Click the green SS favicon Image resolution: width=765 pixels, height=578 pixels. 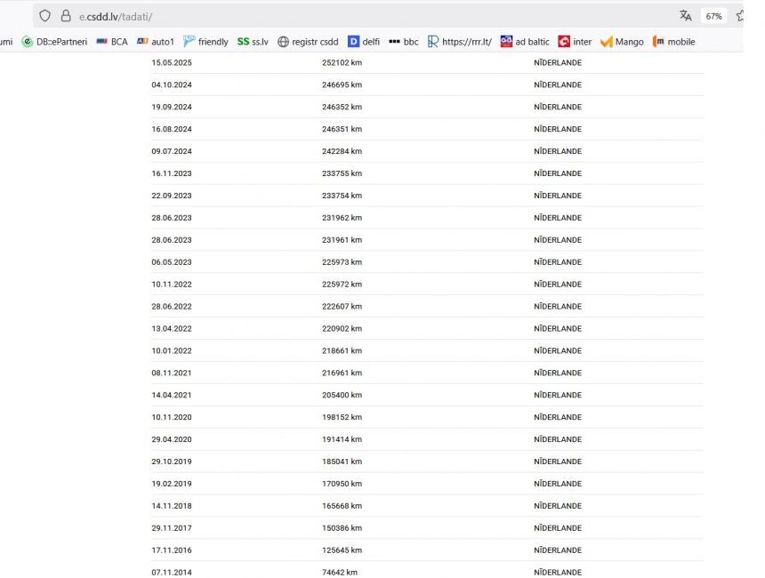[x=243, y=42]
